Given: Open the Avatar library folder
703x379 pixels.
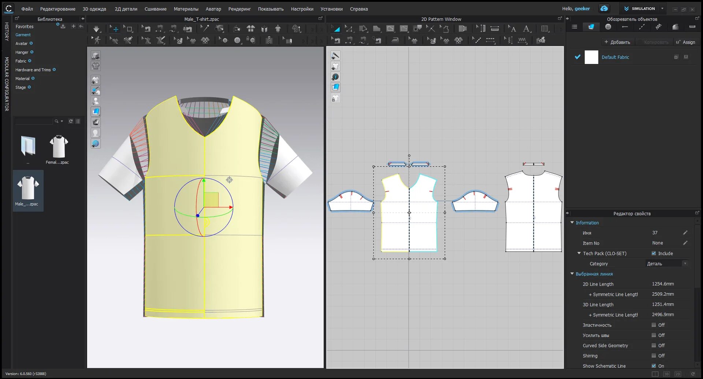Looking at the screenshot, I should pos(21,43).
